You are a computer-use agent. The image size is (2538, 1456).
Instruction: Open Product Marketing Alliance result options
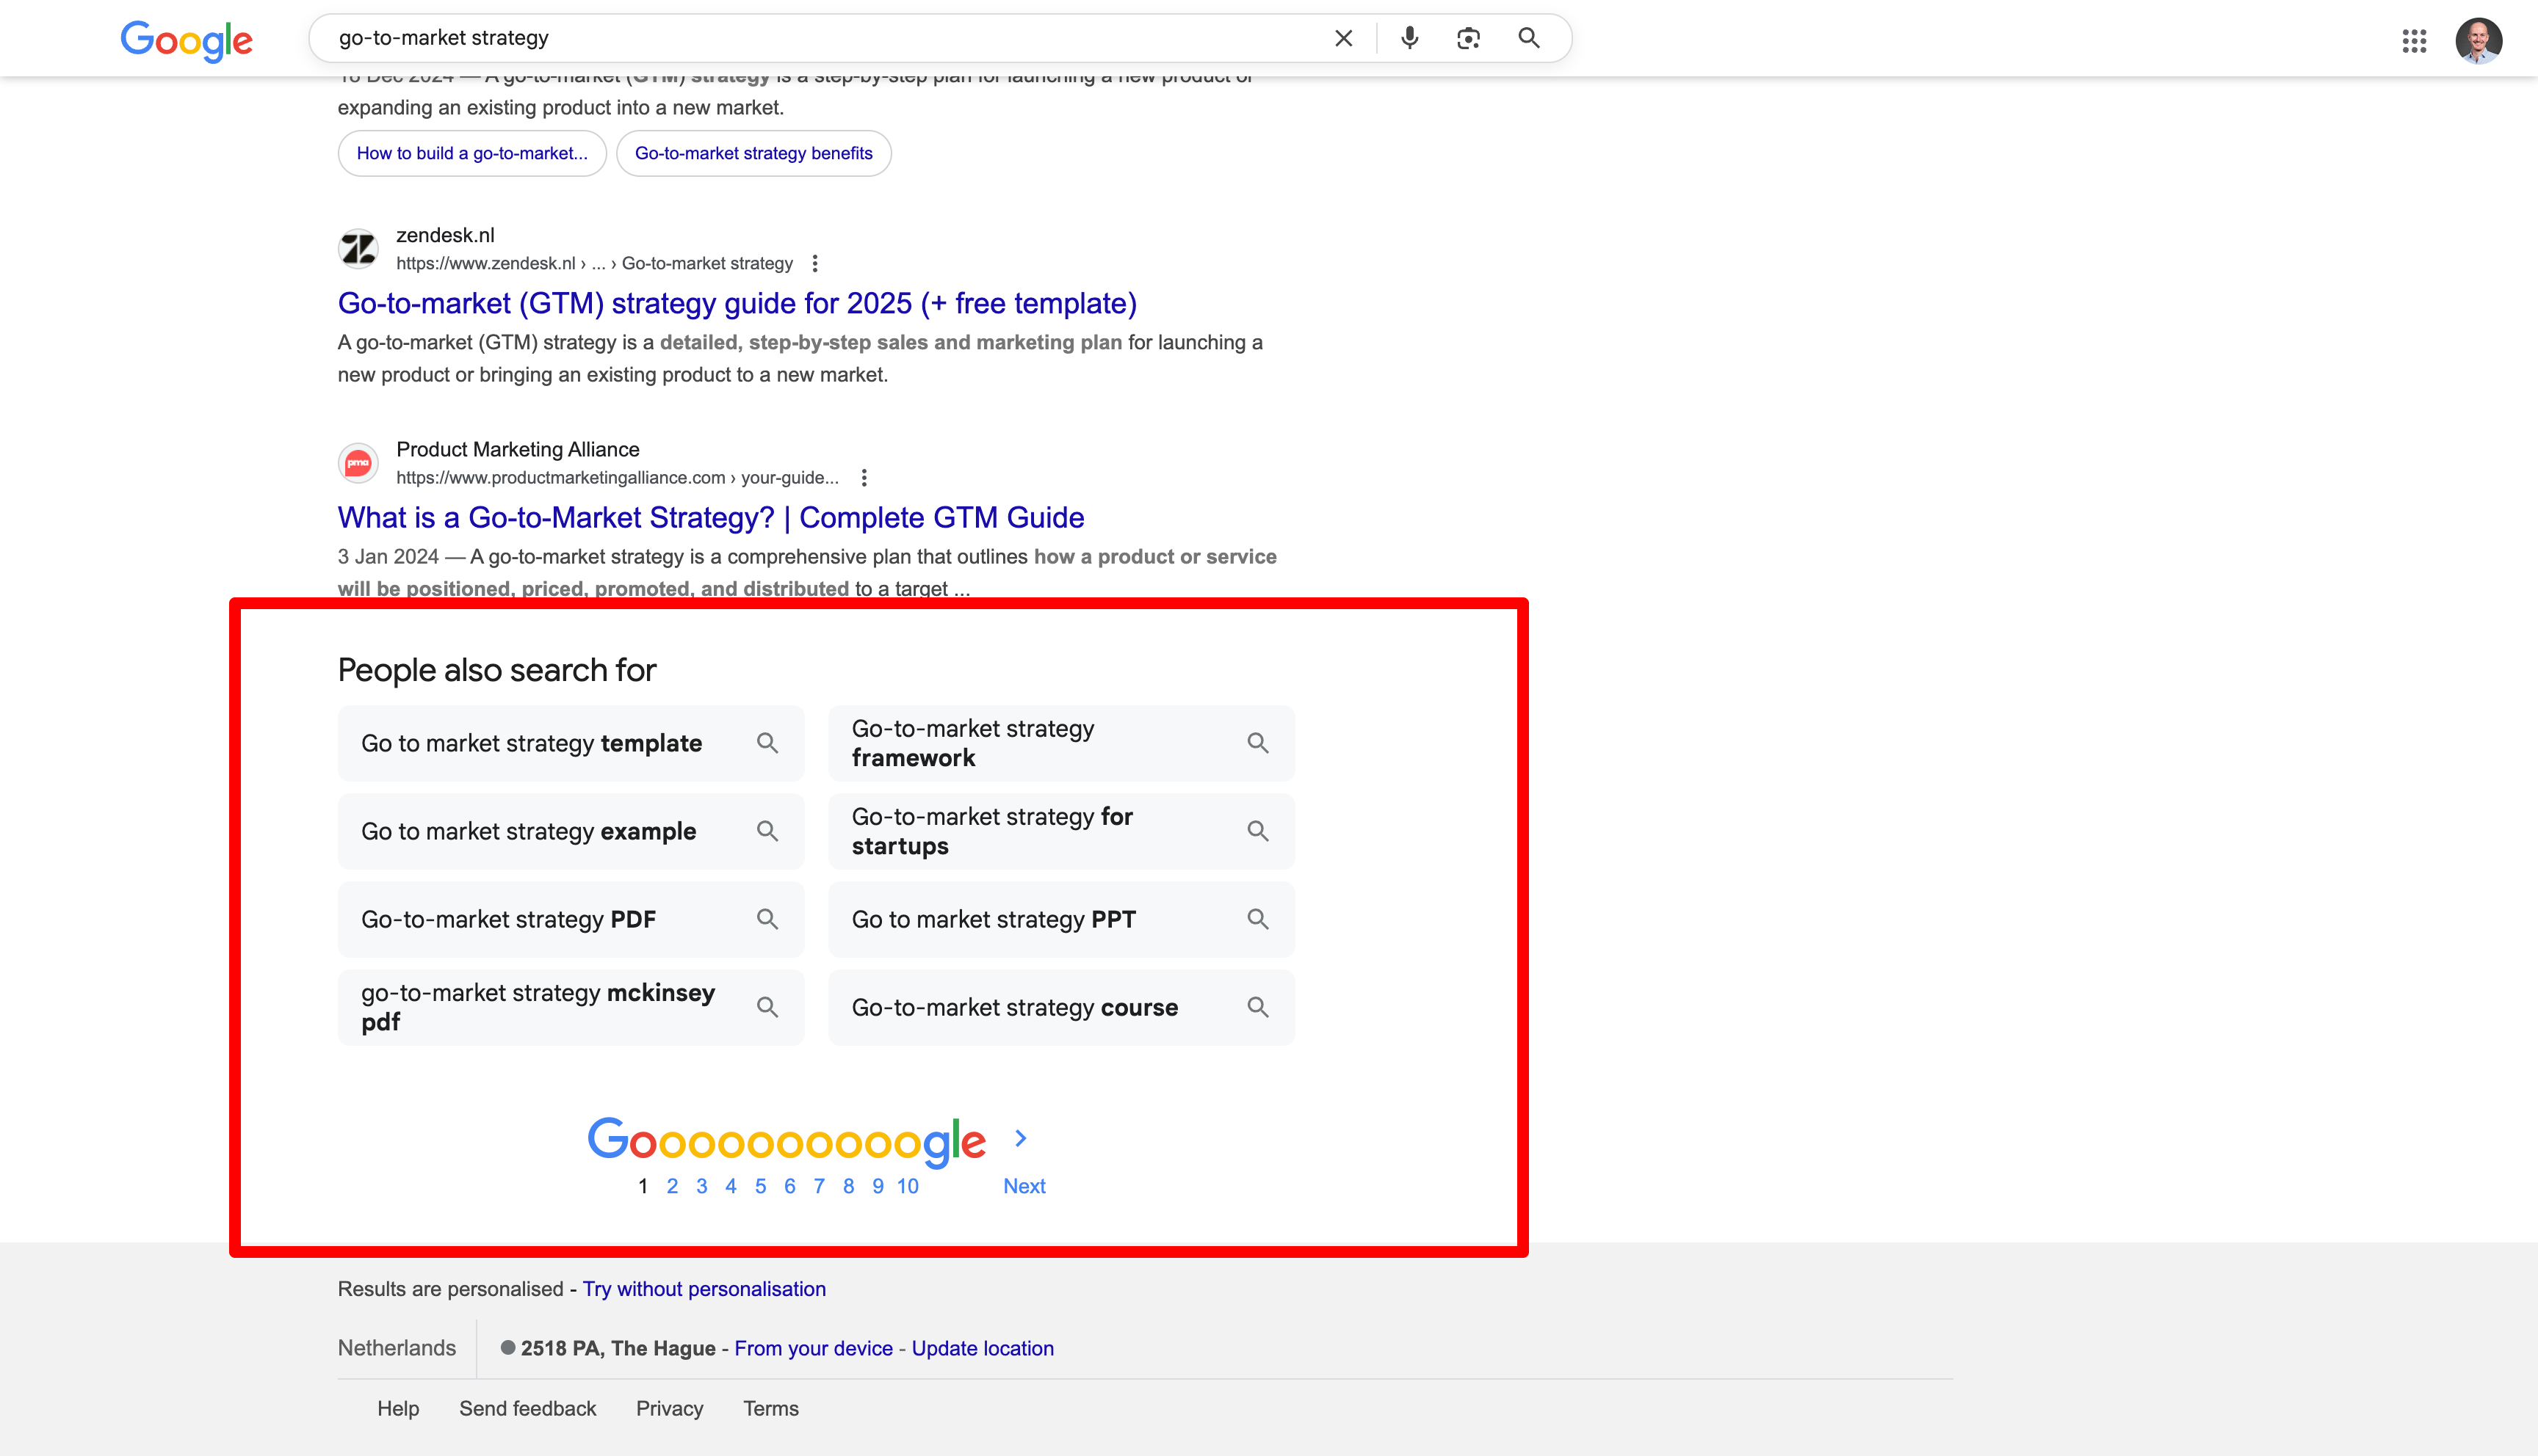864,477
